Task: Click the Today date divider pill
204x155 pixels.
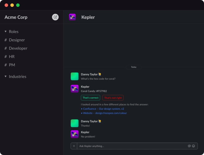Action: point(134,67)
